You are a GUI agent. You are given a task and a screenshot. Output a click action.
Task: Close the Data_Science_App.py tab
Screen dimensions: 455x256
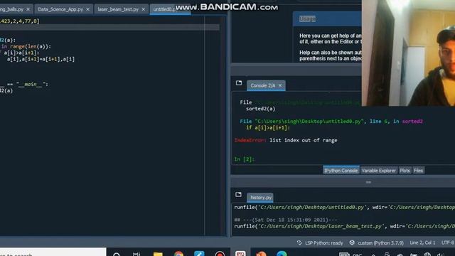87,9
